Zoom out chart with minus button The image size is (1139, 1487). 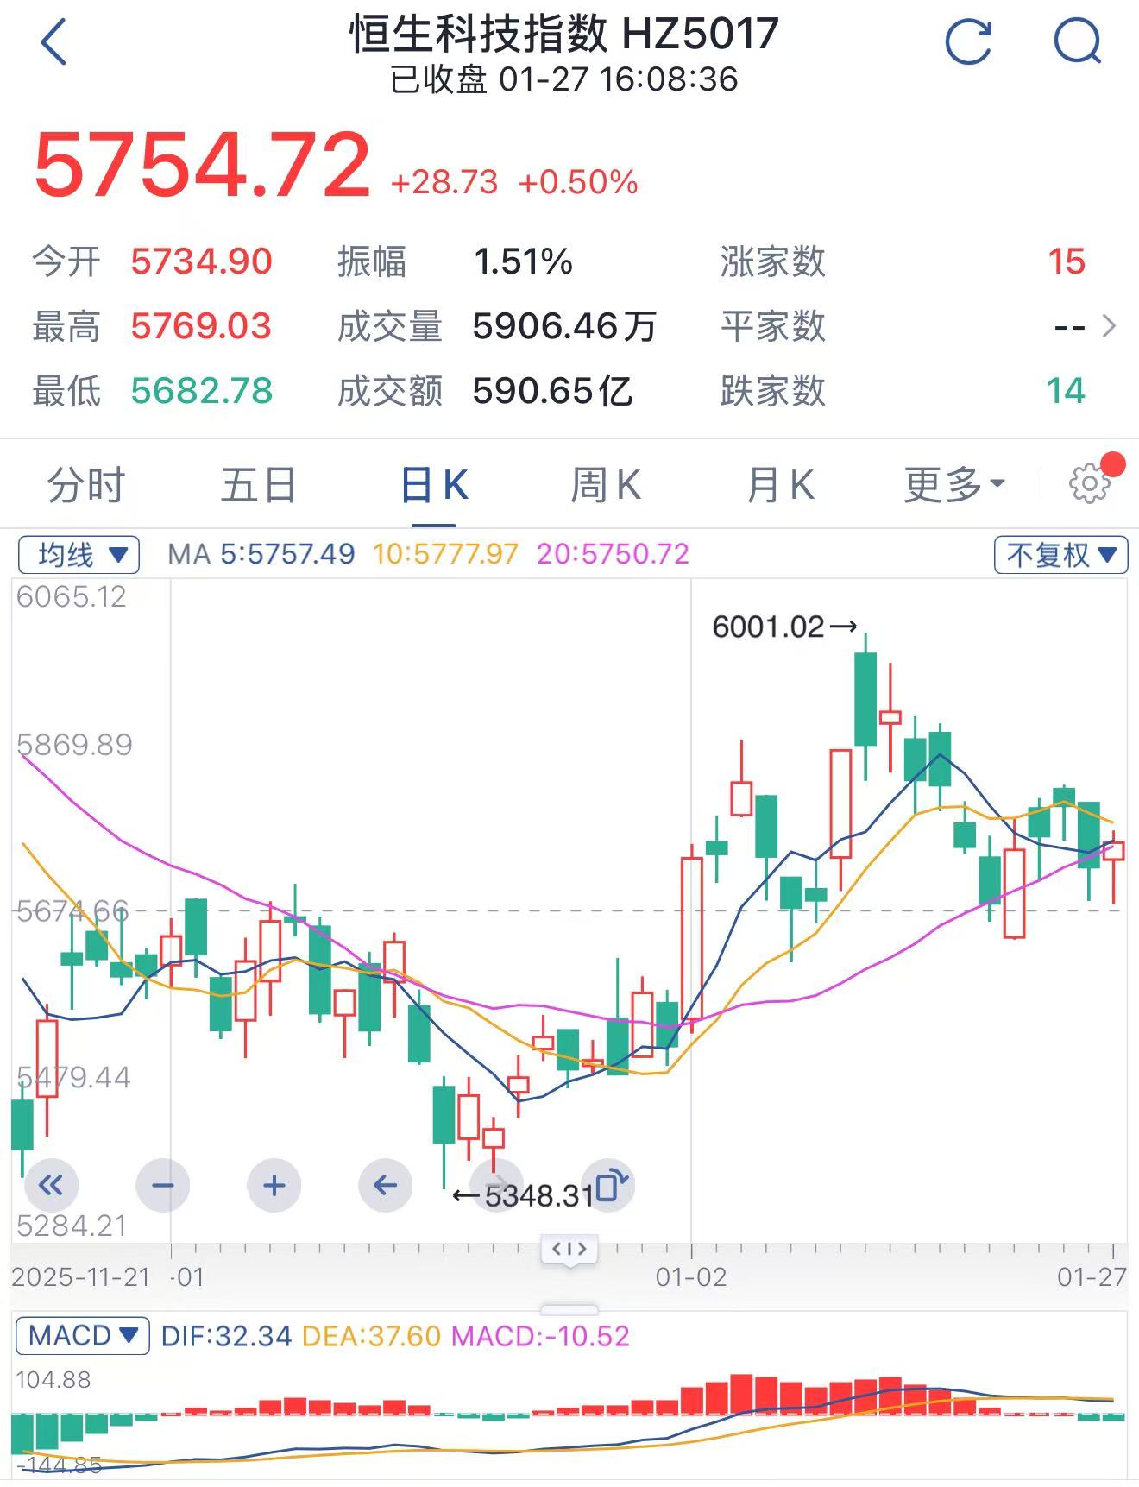(163, 1185)
